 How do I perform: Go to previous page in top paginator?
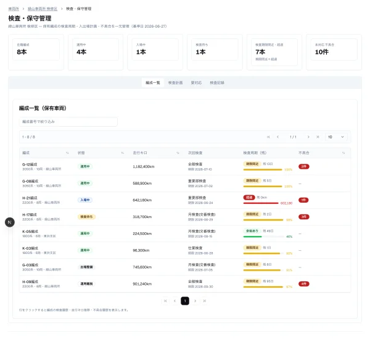[277, 137]
